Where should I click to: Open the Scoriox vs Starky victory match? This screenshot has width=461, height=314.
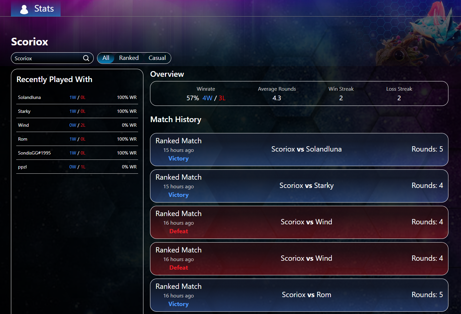[299, 186]
